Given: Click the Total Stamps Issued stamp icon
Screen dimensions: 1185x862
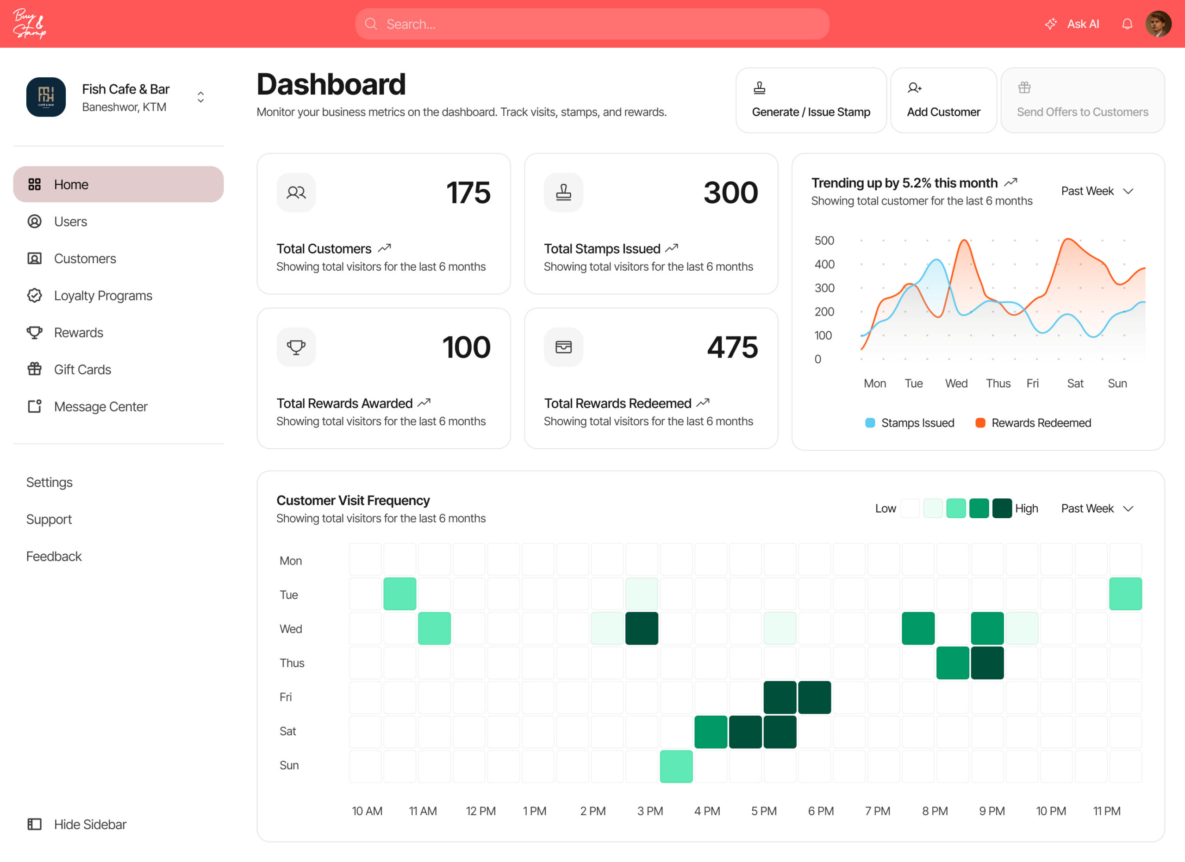Looking at the screenshot, I should [x=563, y=192].
